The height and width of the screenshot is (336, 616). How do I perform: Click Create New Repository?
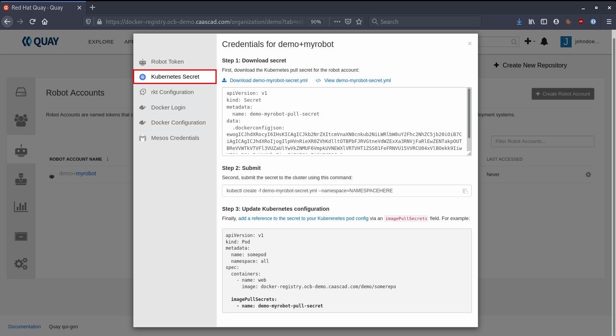point(530,66)
